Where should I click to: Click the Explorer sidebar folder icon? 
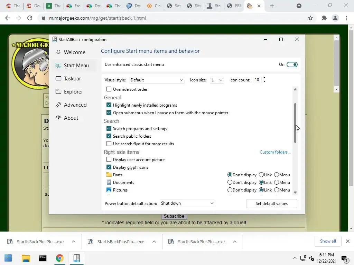pyautogui.click(x=58, y=91)
